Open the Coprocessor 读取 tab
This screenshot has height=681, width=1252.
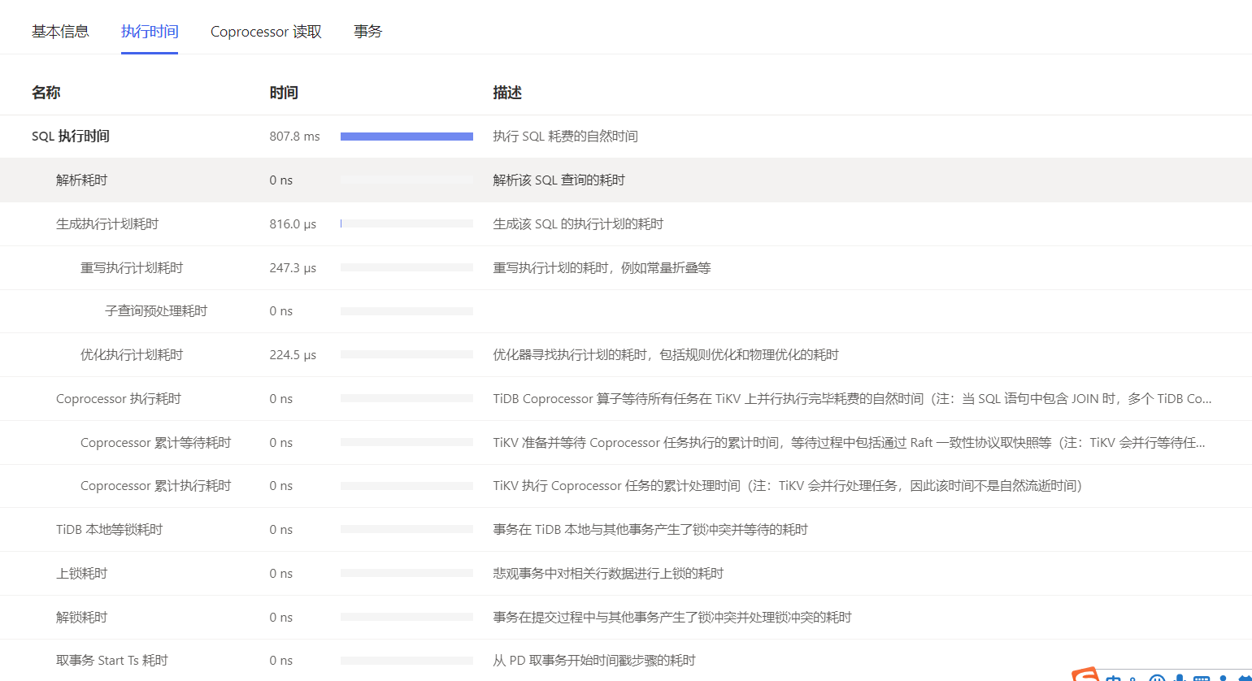(266, 32)
